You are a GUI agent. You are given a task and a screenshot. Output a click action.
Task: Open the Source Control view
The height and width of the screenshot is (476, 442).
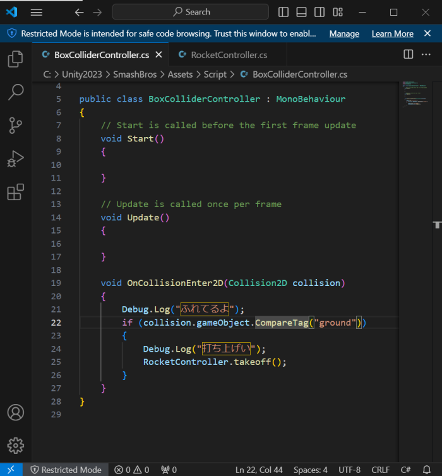pyautogui.click(x=15, y=126)
